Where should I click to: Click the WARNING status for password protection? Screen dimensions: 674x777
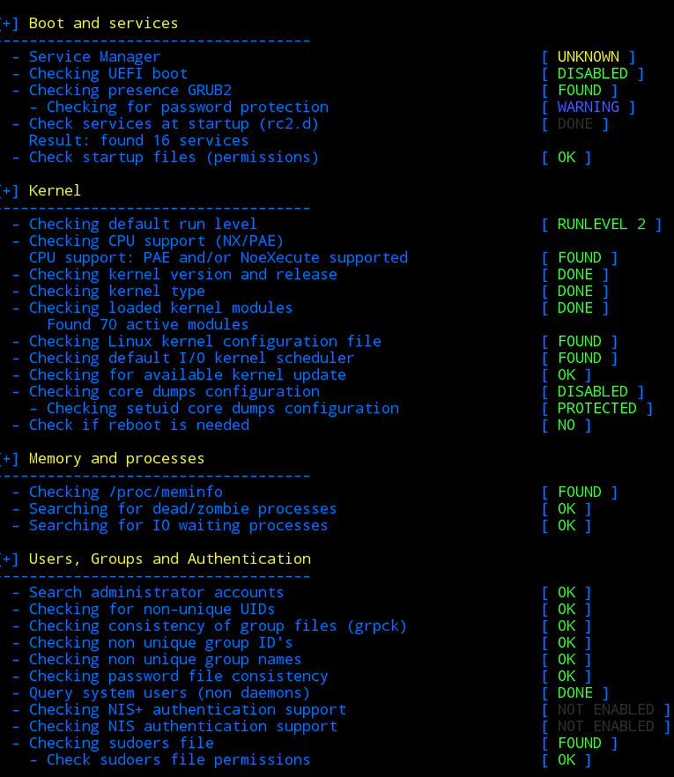[589, 107]
